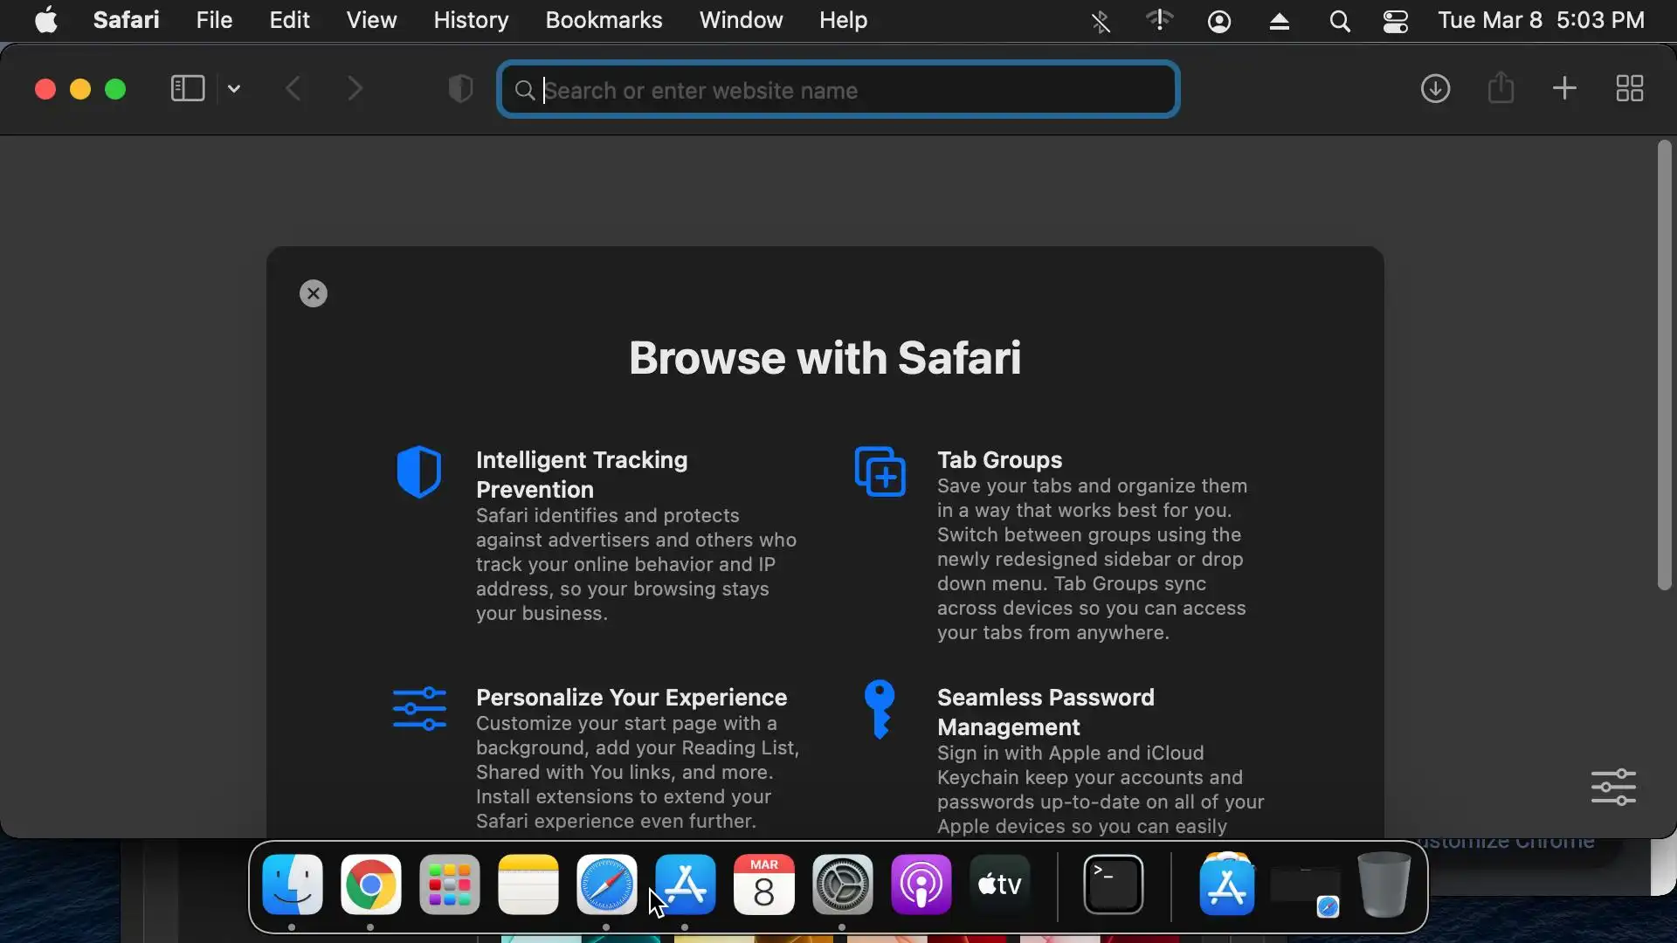Show the Tab Overview grid icon
The width and height of the screenshot is (1677, 943).
click(x=1629, y=88)
